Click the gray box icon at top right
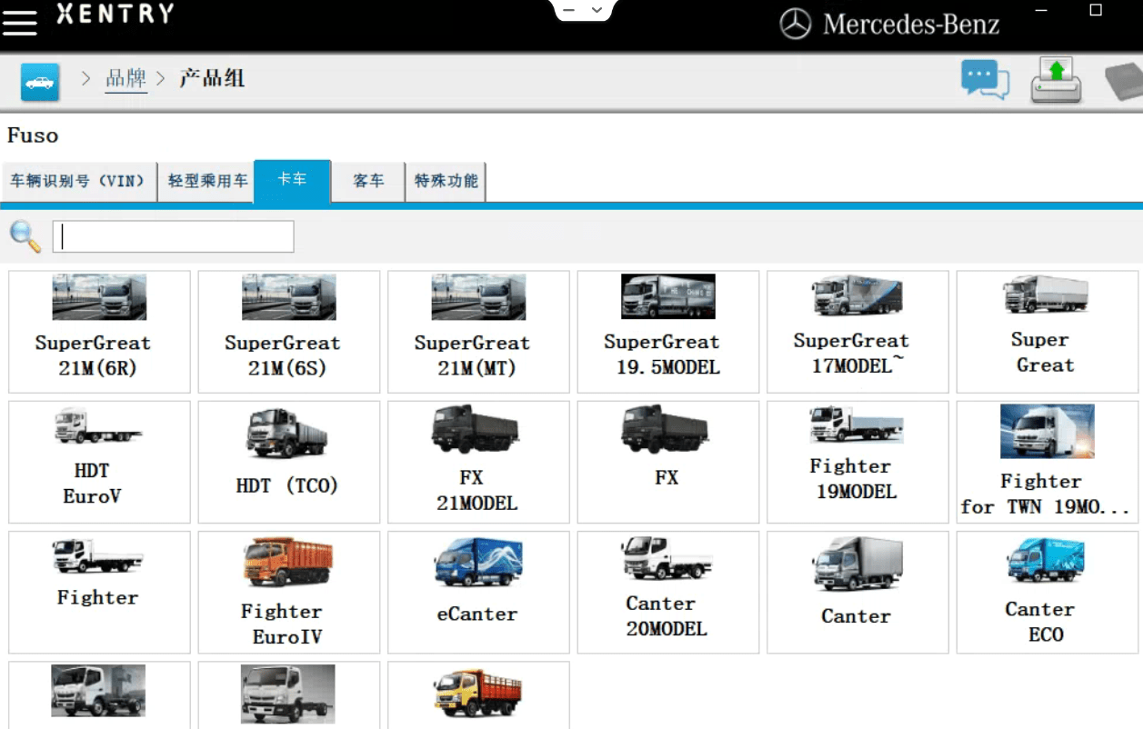Image resolution: width=1143 pixels, height=729 pixels. [x=1126, y=80]
